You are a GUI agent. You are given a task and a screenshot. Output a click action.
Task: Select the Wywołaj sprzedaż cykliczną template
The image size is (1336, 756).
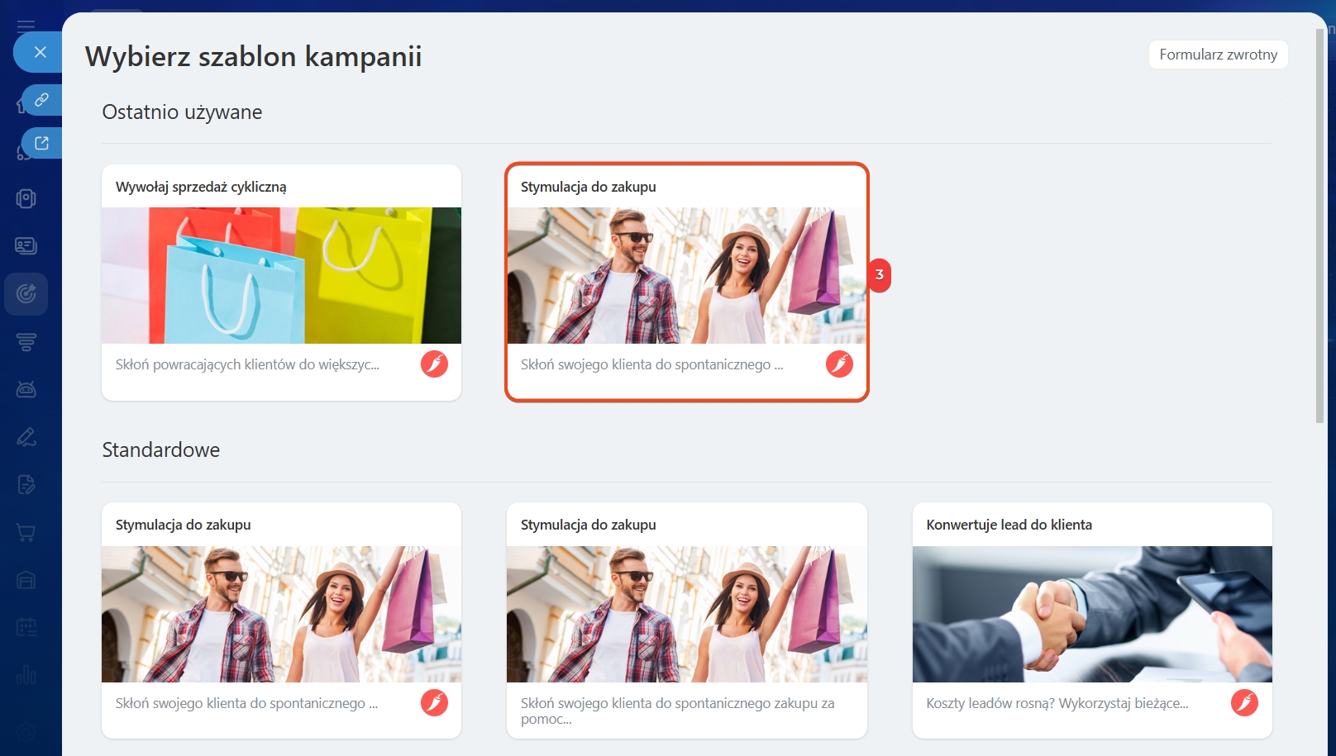281,281
